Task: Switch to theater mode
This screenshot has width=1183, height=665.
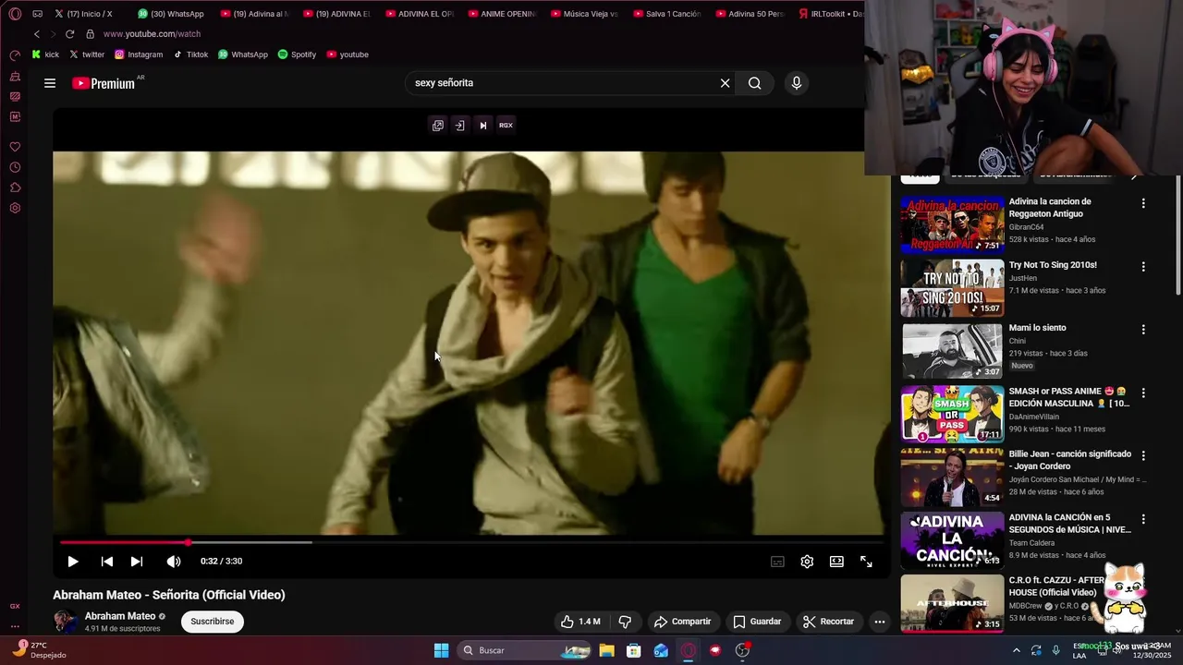Action: coord(836,562)
